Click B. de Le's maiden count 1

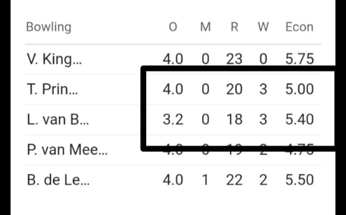[x=205, y=180]
